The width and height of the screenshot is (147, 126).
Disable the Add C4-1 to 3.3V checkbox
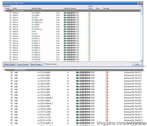click(11, 81)
